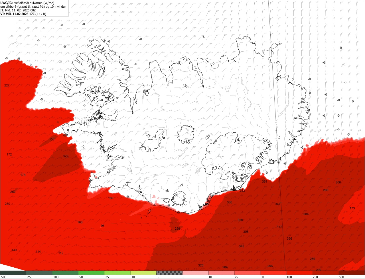Click the flux value 289
Image resolution: width=365 pixels, height=279 pixels.
point(313,259)
